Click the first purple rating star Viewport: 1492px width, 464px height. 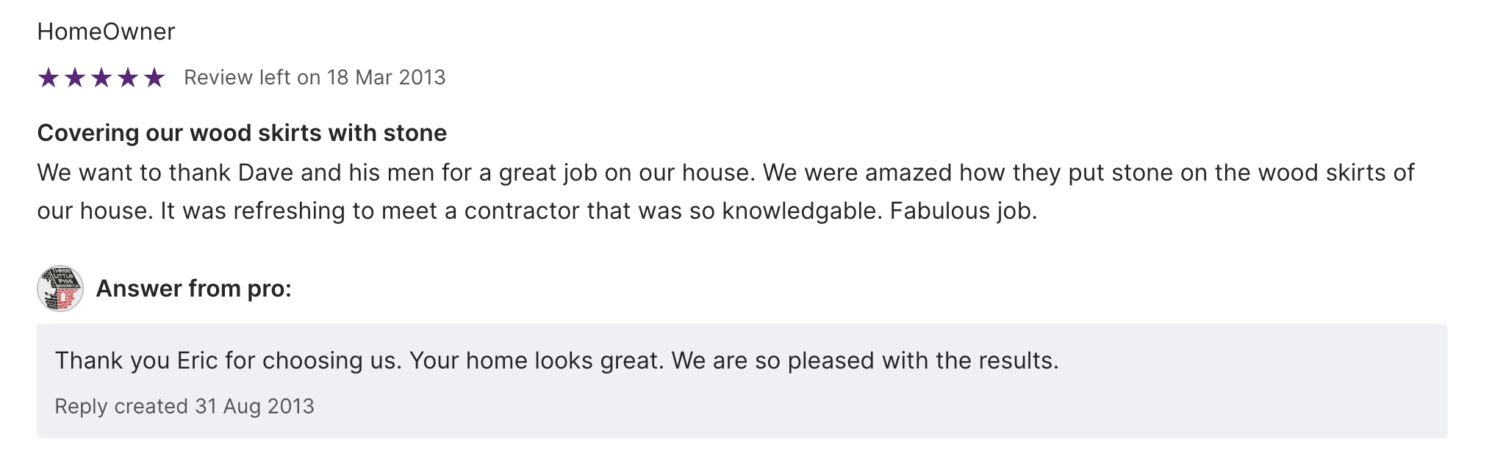(49, 77)
